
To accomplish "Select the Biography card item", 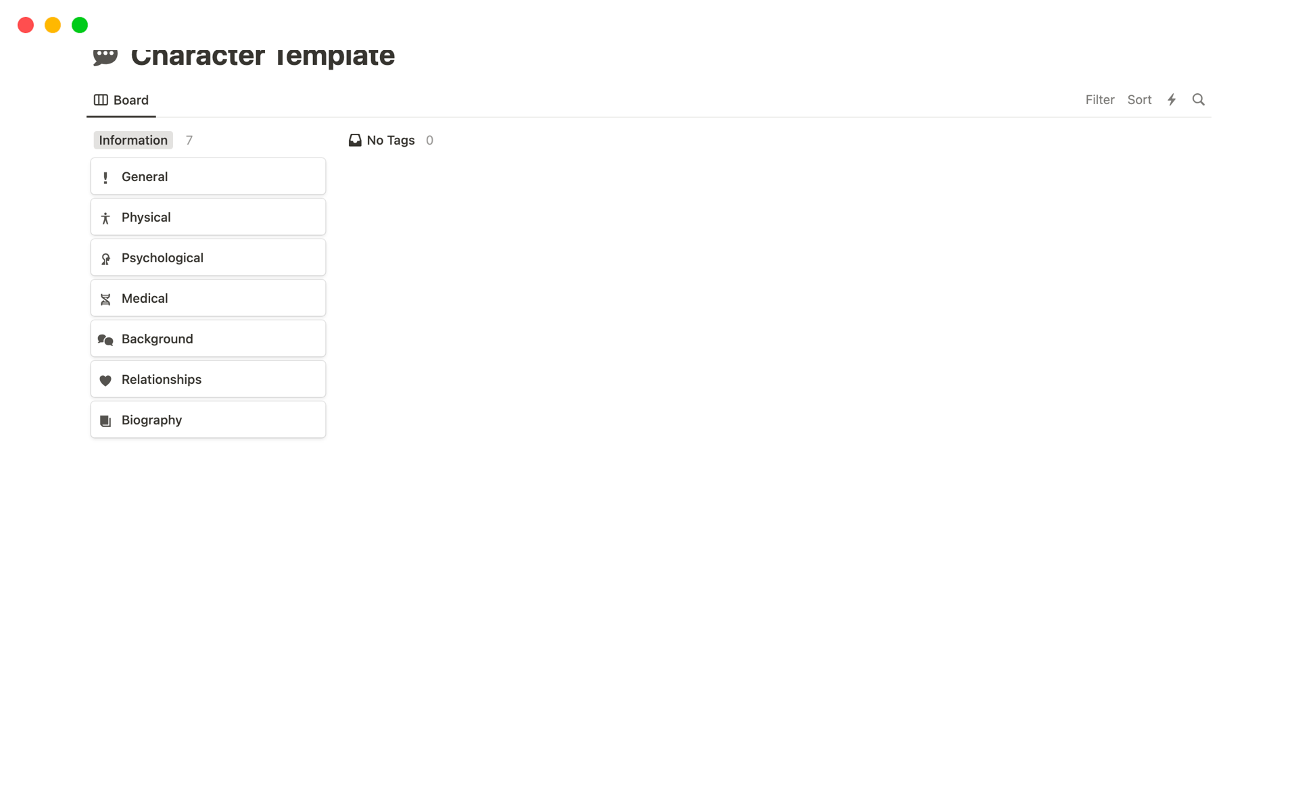I will coord(208,420).
